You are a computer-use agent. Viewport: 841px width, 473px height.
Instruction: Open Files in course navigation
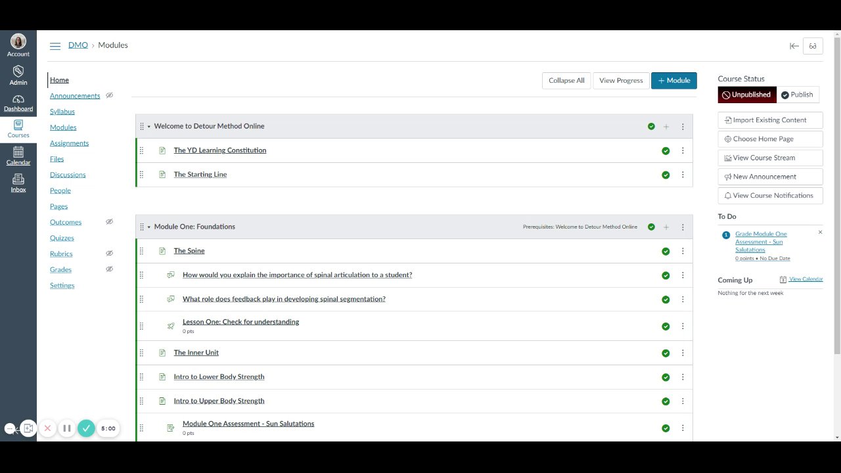pyautogui.click(x=57, y=159)
